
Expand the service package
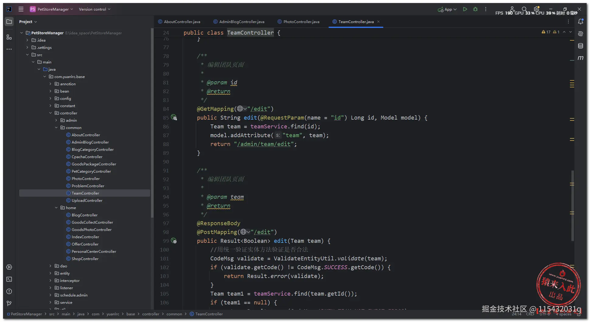click(50, 302)
